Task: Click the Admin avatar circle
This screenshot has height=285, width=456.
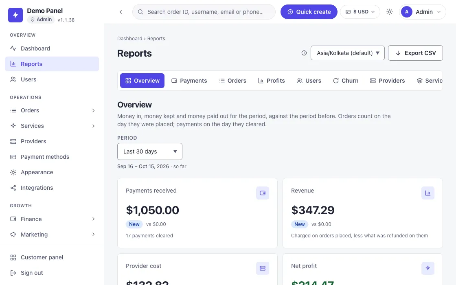Action: tap(407, 12)
